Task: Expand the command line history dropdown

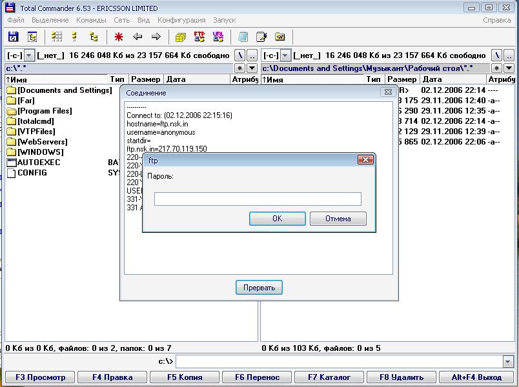Action: tap(508, 361)
